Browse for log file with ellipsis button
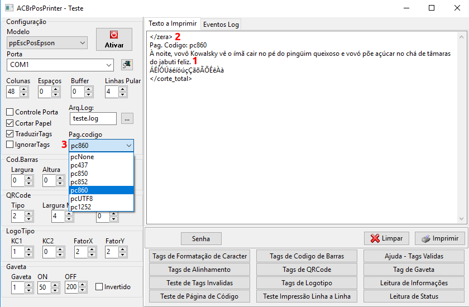 point(127,118)
